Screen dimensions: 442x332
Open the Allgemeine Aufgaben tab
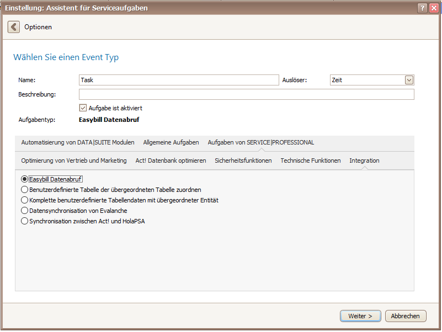coord(171,142)
